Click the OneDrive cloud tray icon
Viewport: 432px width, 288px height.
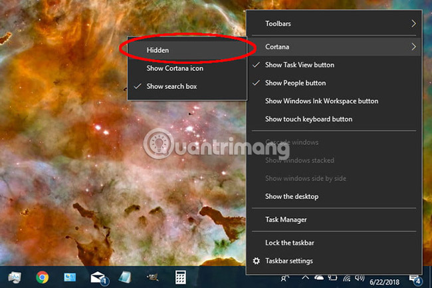pos(319,277)
